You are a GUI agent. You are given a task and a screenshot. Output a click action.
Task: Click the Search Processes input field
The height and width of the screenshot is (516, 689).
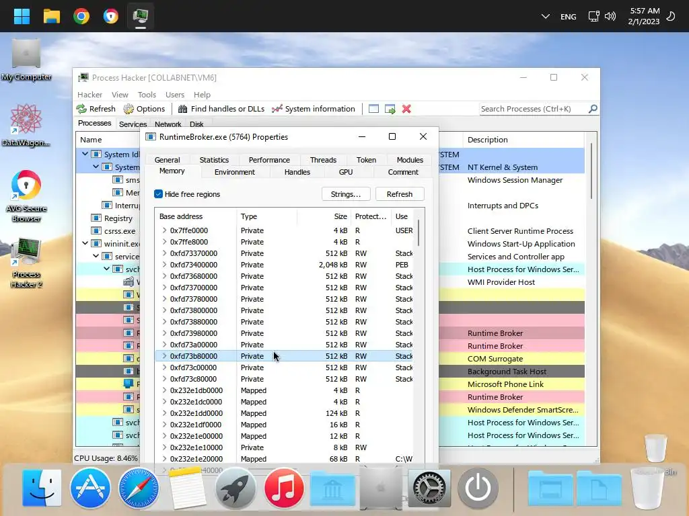[x=533, y=109]
